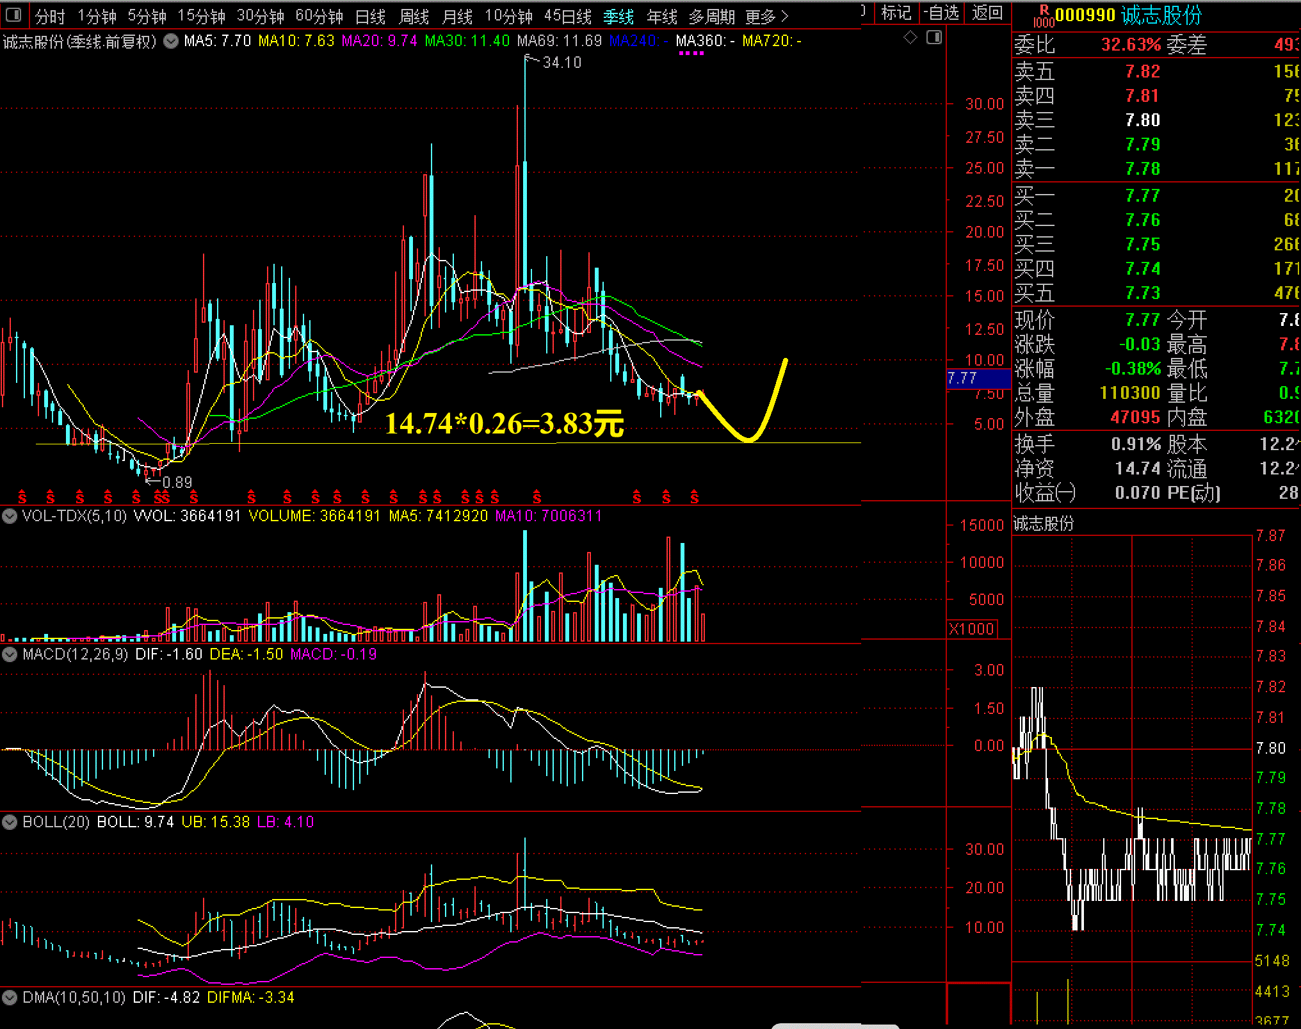Click the 涨幅 -0.38% value
This screenshot has width=1301, height=1029.
1133,369
